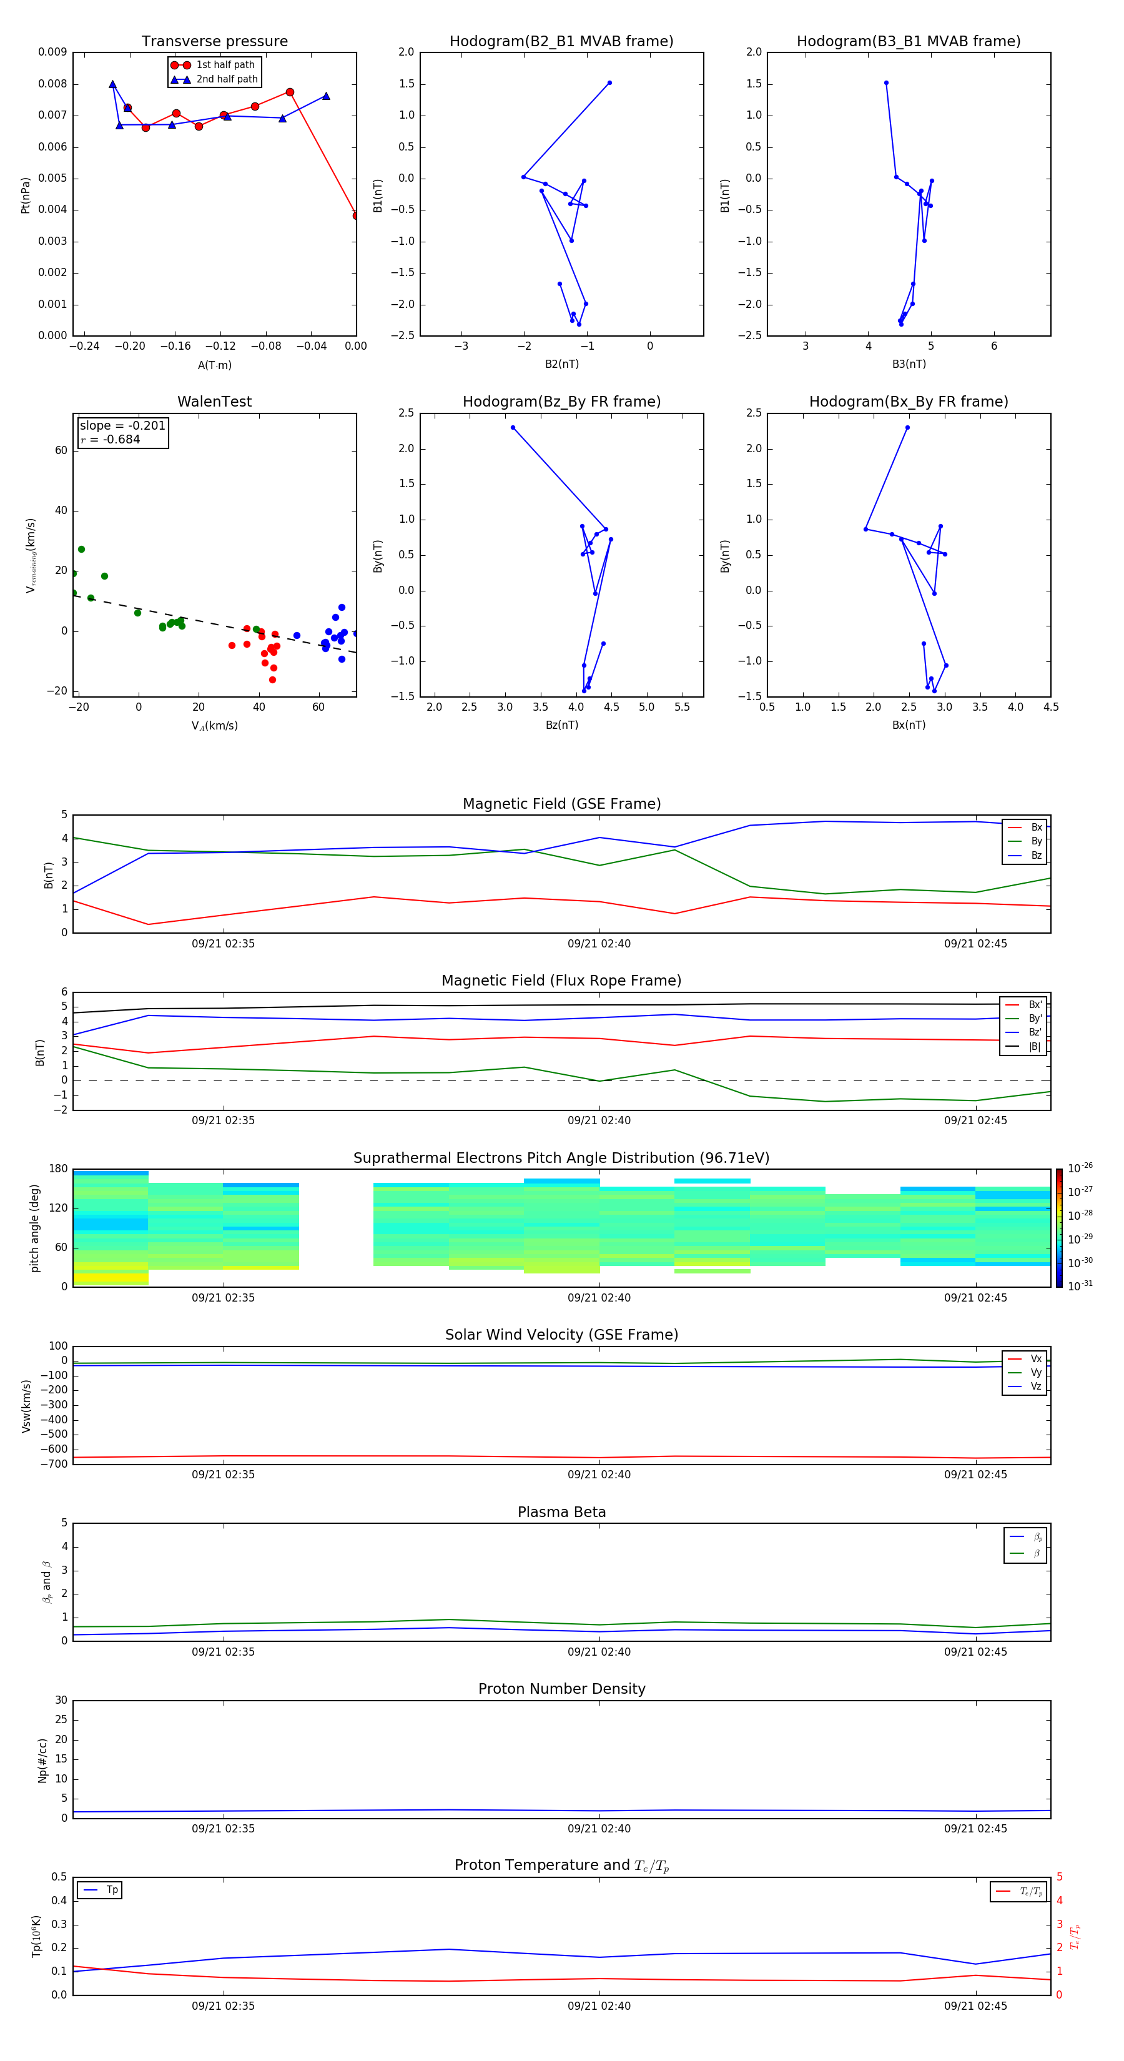Viewport: 1124px width, 2061px height.
Task: Click the 'Bz(nT)' x-axis label
Action: 561,726
